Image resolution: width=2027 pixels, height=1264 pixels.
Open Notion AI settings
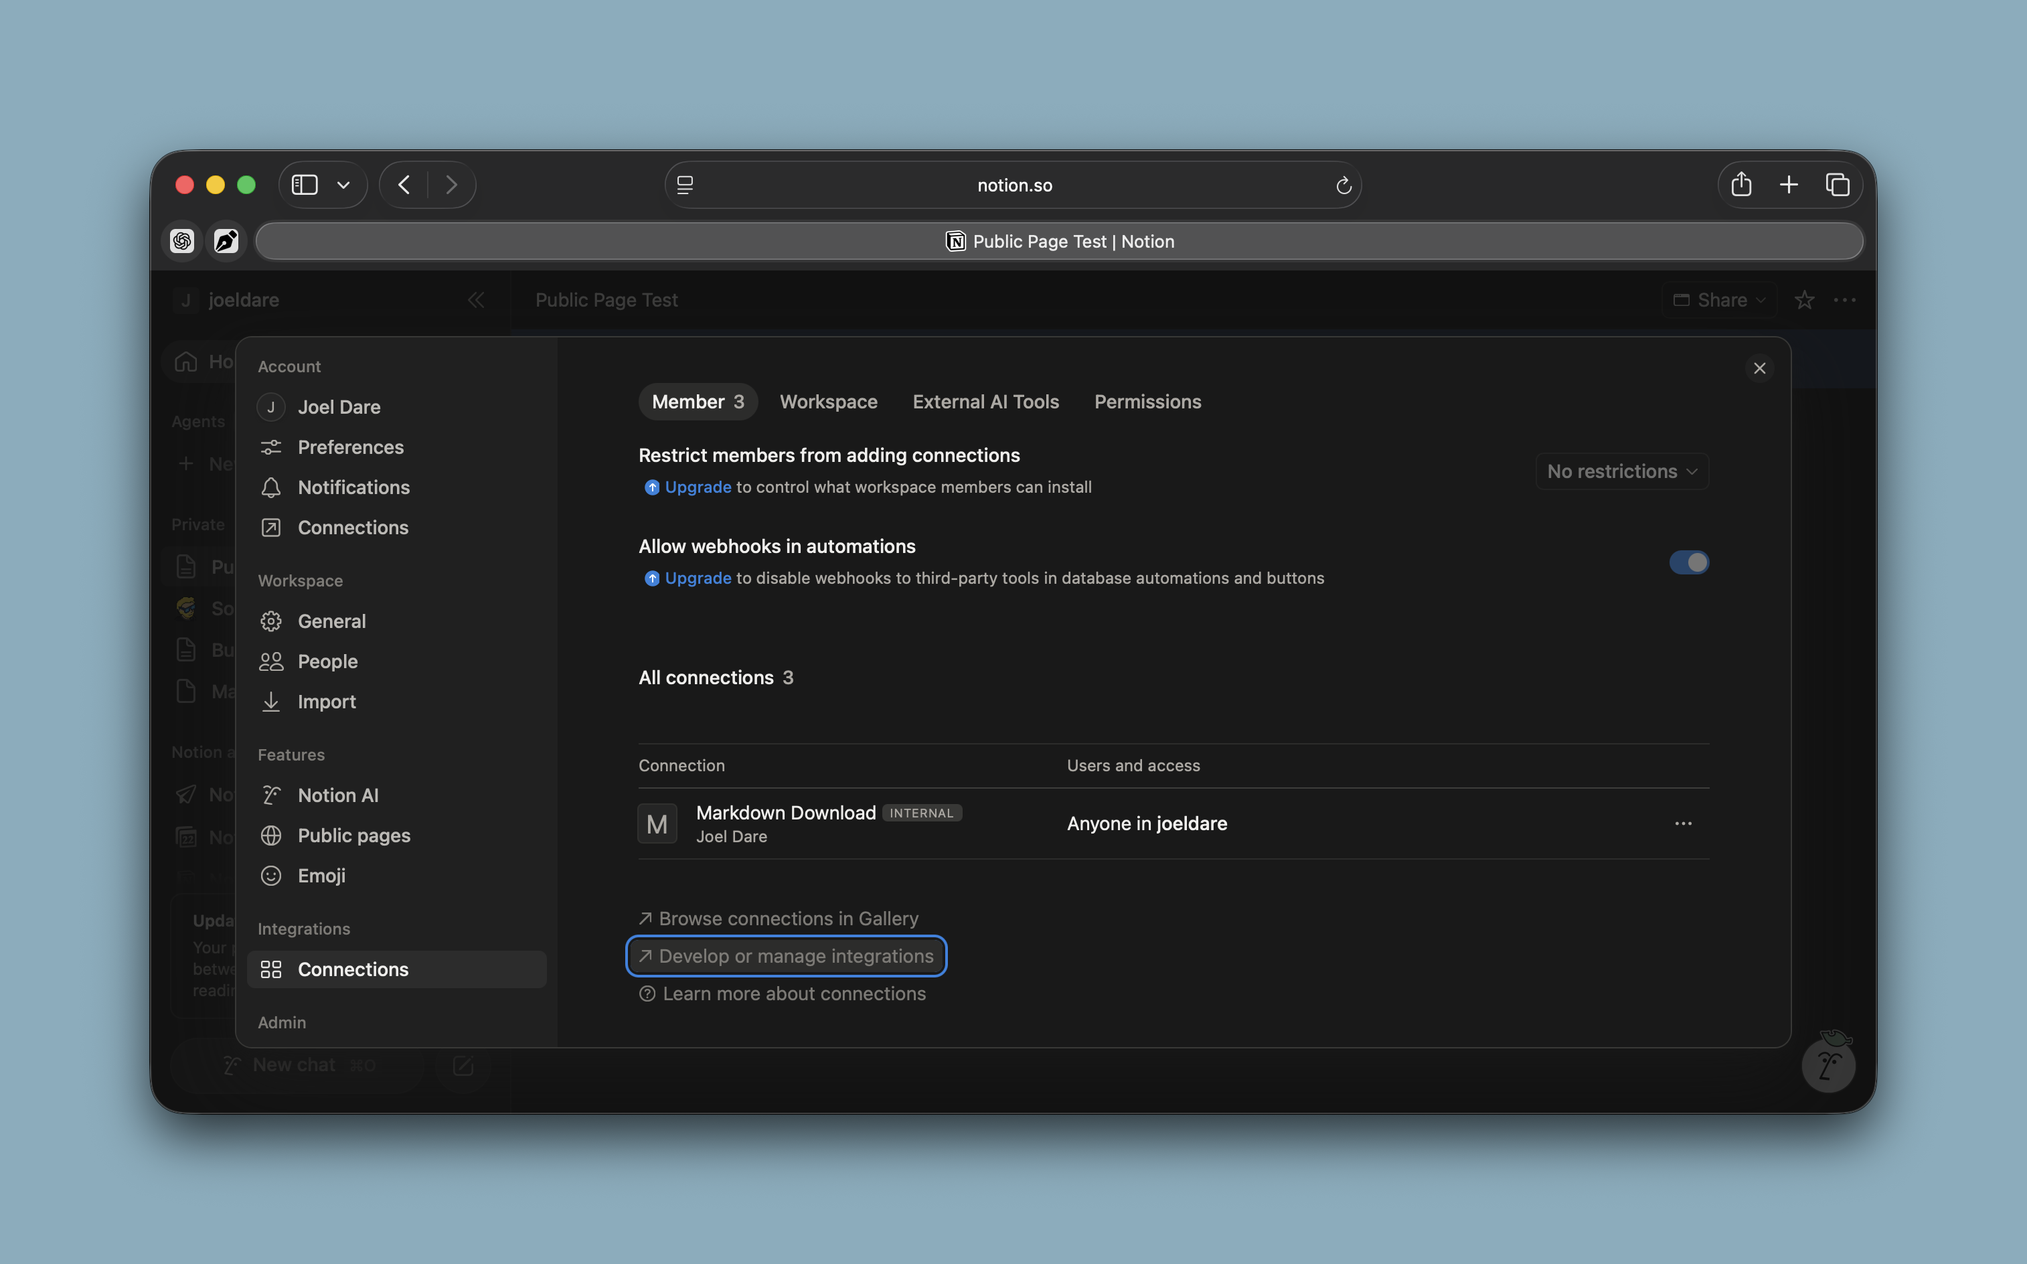click(397, 795)
